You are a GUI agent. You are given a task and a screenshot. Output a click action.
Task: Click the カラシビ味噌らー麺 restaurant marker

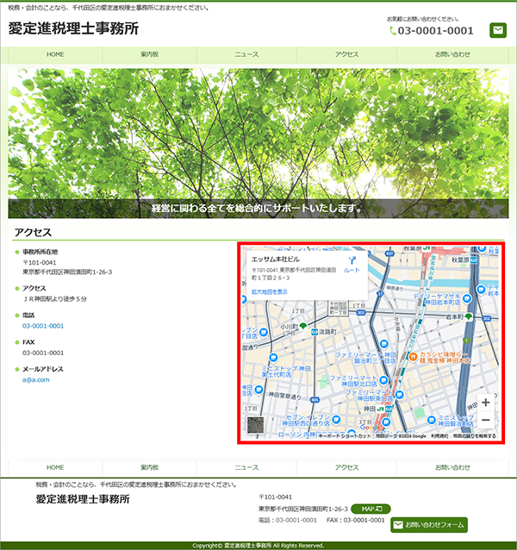[x=413, y=357]
